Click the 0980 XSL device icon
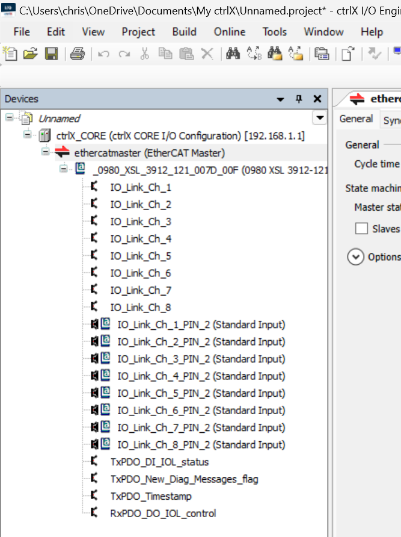The width and height of the screenshot is (401, 537). point(80,169)
